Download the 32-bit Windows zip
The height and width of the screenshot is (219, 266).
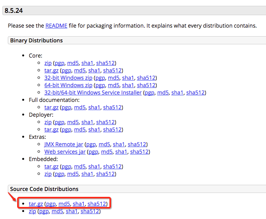coord(68,78)
